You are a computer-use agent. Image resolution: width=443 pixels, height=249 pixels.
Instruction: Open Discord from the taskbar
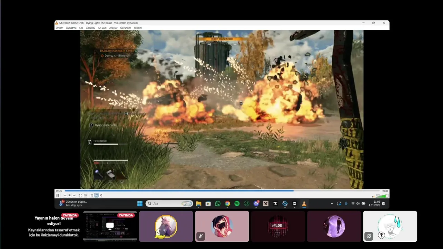tap(256, 204)
